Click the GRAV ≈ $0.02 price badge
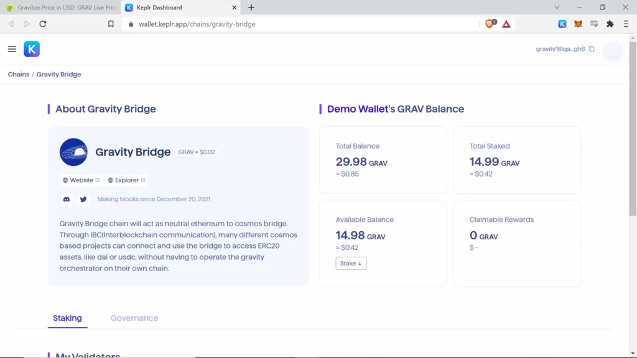The height and width of the screenshot is (358, 637). tap(197, 152)
